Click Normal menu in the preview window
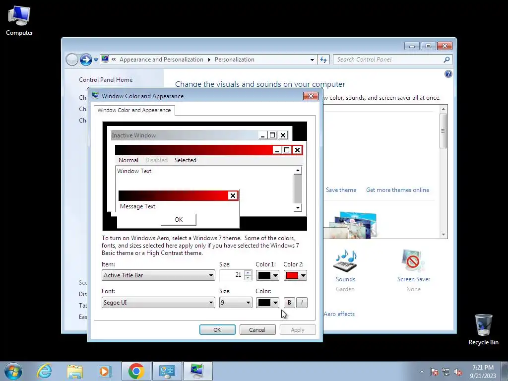 [128, 160]
